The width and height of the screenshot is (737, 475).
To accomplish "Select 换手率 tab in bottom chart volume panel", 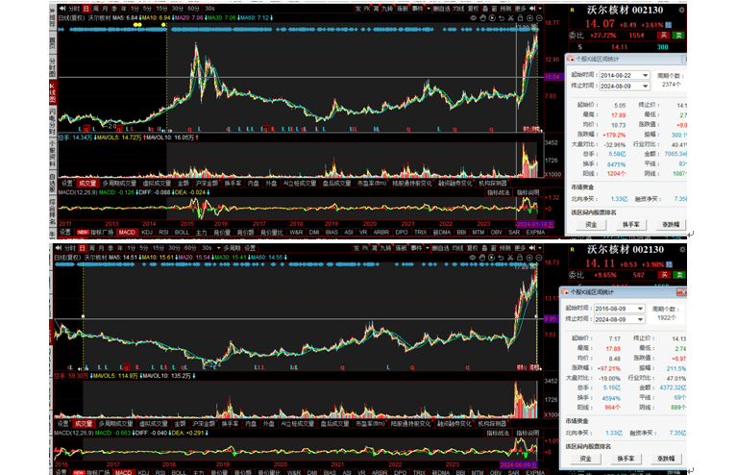I will point(231,424).
